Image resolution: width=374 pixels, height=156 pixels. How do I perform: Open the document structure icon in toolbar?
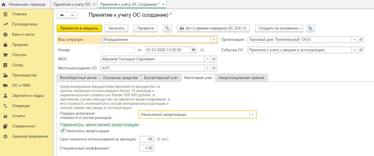click(310, 28)
